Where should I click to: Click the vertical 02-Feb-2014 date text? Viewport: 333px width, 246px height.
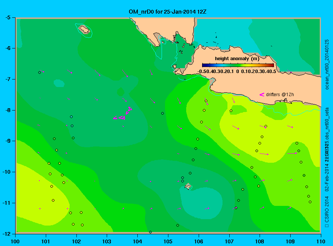pyautogui.click(x=327, y=177)
